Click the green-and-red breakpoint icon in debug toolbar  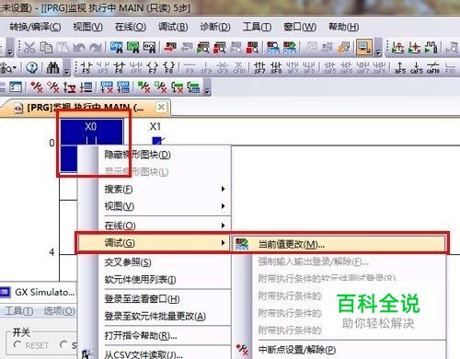click(144, 87)
